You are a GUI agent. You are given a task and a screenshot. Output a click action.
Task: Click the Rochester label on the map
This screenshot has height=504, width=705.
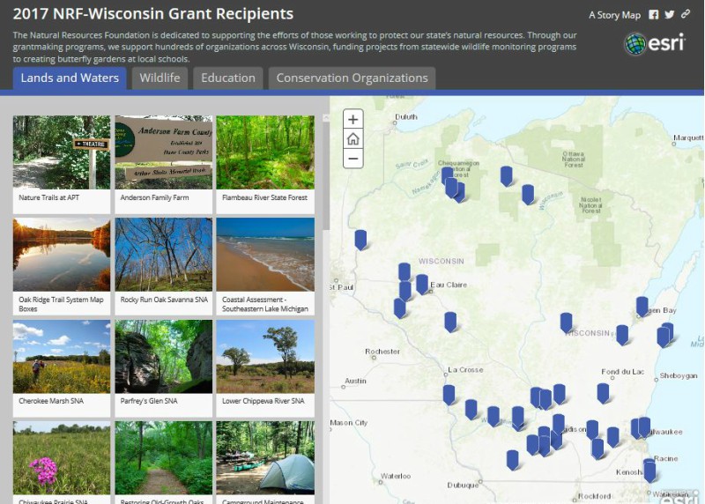[x=382, y=352]
